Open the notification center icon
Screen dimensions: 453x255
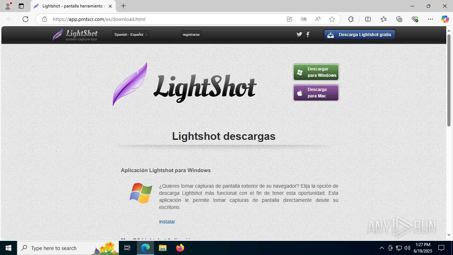(441, 248)
